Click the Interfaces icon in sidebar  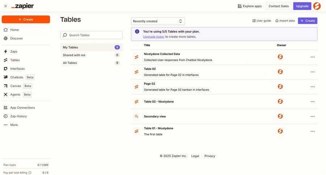tap(5, 69)
